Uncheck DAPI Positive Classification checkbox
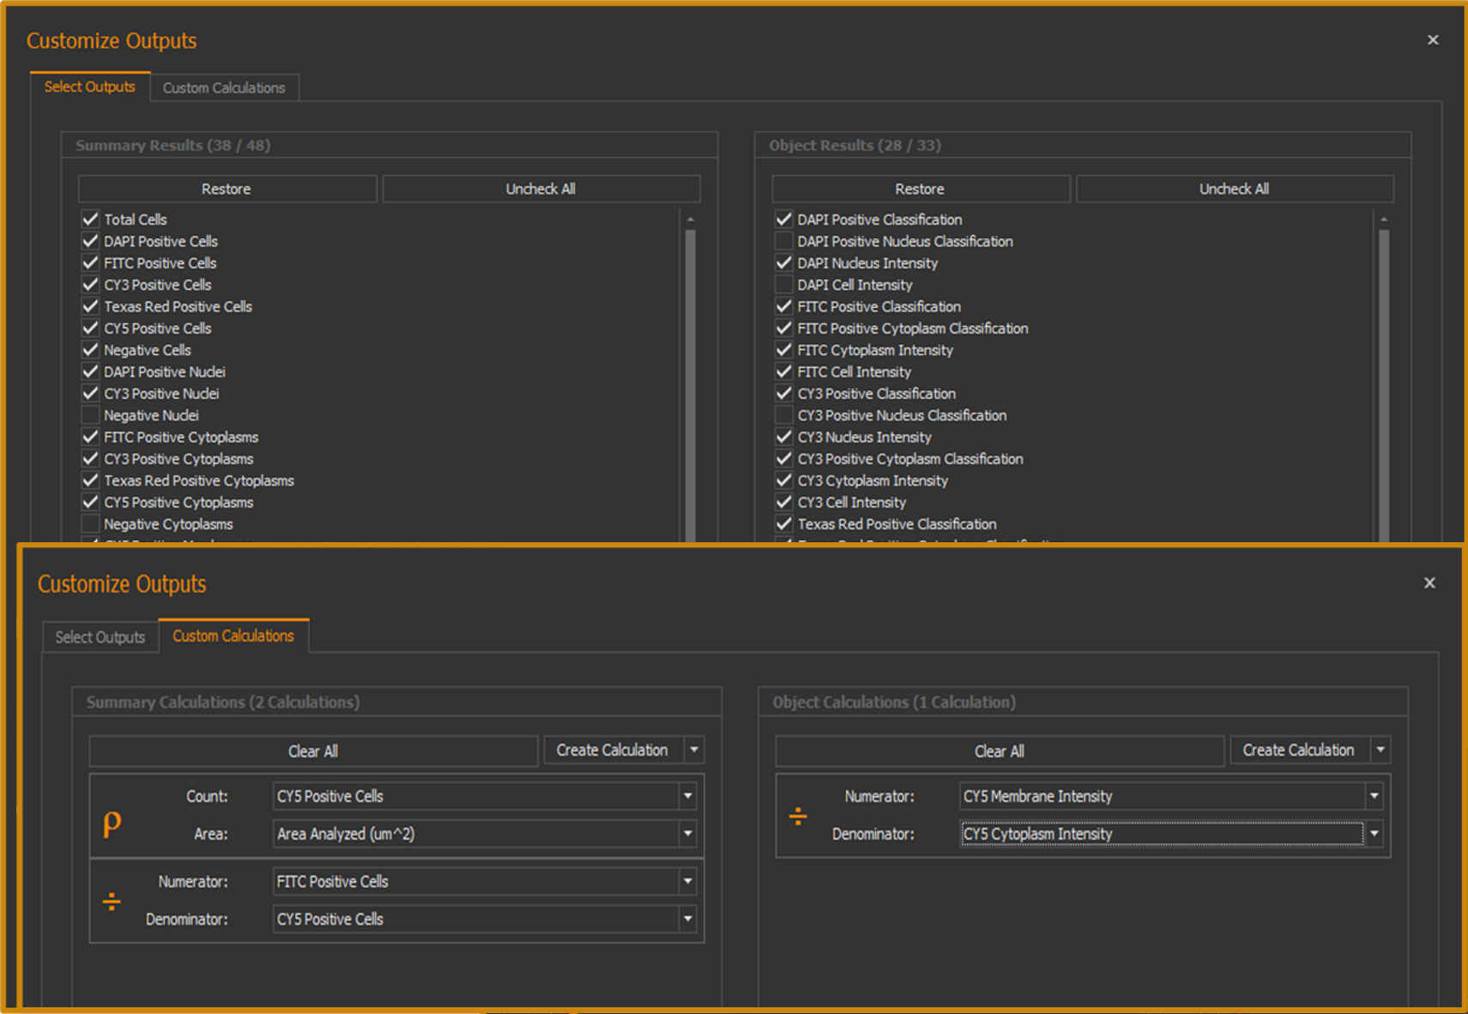Screen dimensions: 1468x1014 (x=783, y=219)
